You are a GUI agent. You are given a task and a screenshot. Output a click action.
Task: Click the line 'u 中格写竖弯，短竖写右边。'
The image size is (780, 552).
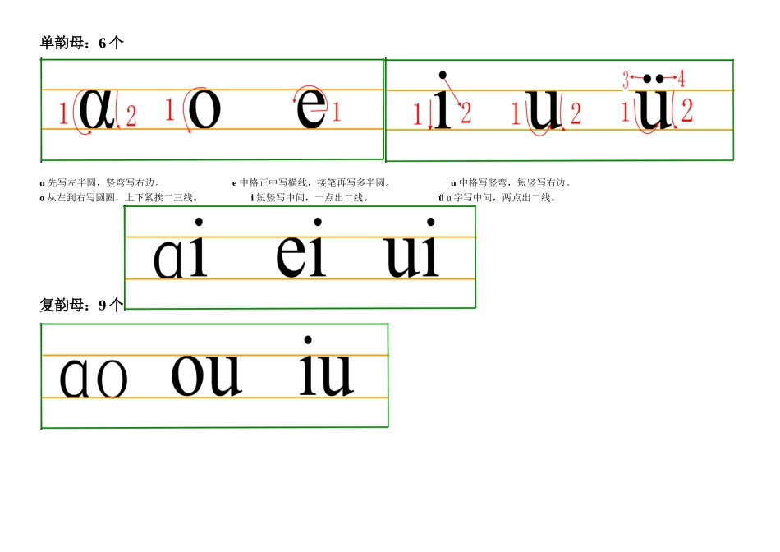pos(511,182)
